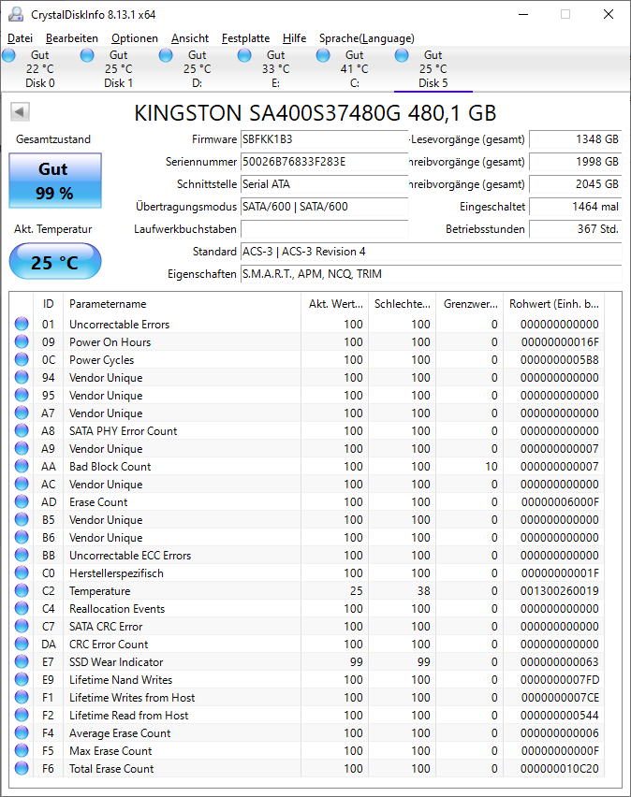631x797 pixels.
Task: Click status orb for Power Cycles row
Action: click(22, 359)
